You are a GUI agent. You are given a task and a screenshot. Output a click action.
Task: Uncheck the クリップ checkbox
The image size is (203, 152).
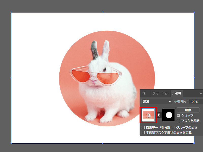click(178, 116)
